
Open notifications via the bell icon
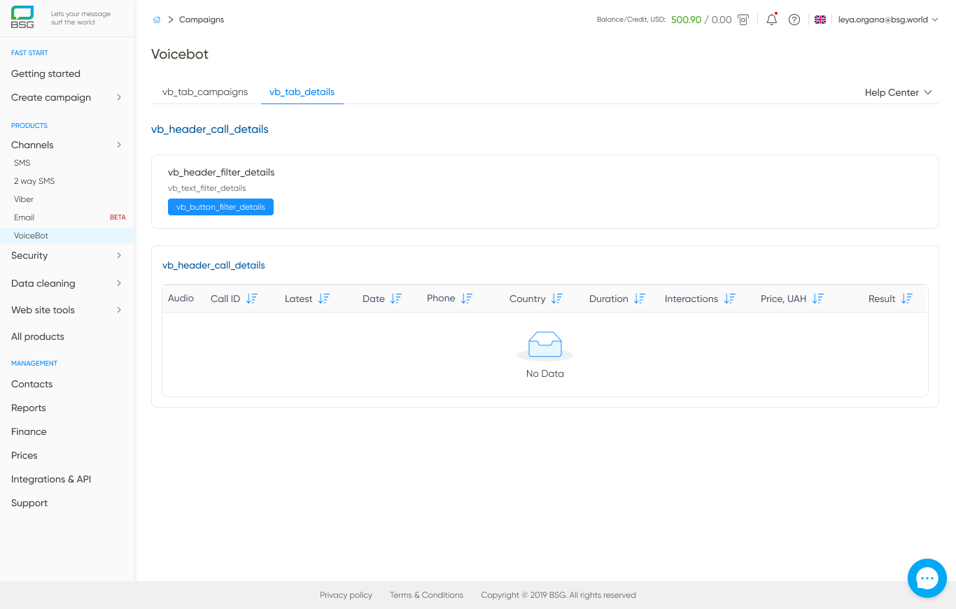(x=771, y=20)
